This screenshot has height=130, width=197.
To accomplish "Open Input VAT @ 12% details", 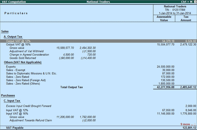I will 98,110.
